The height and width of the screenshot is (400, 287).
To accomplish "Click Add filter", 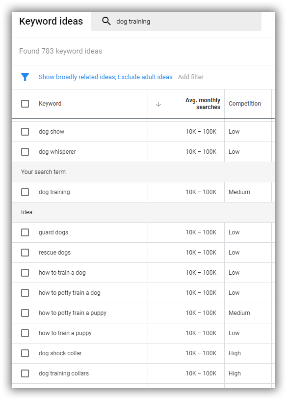I will click(x=191, y=77).
